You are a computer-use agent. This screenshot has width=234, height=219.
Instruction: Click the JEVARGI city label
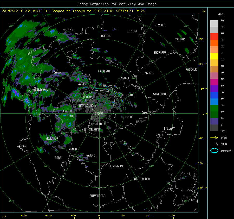tap(160, 25)
